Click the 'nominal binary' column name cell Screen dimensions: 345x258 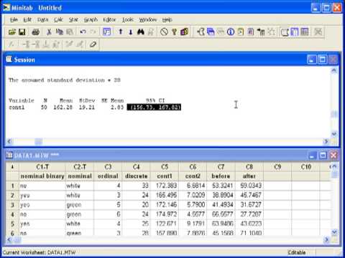coord(42,176)
